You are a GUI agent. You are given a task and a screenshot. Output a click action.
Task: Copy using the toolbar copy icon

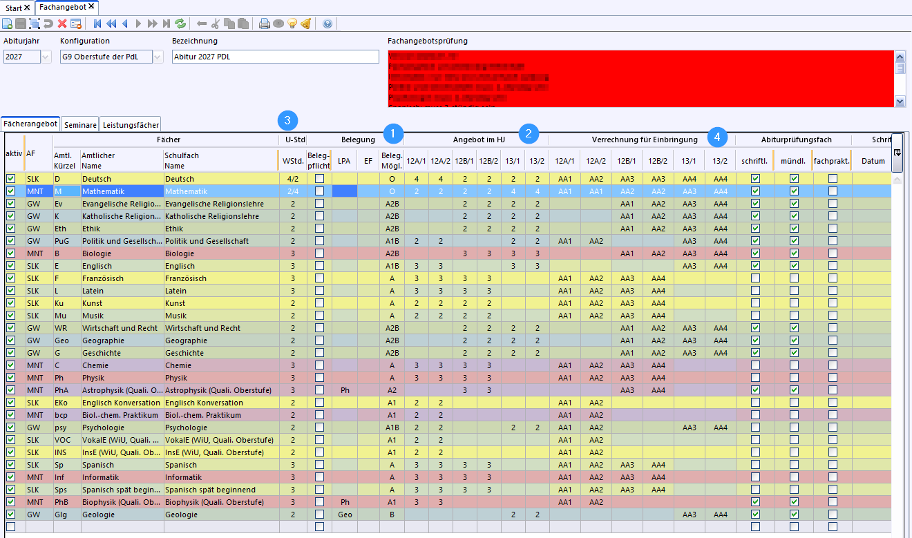229,23
